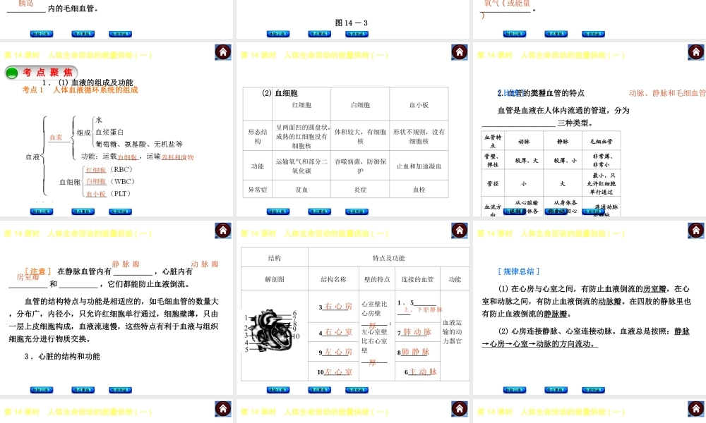Click the right blue button under the 图14-3 slide

pyautogui.click(x=357, y=34)
